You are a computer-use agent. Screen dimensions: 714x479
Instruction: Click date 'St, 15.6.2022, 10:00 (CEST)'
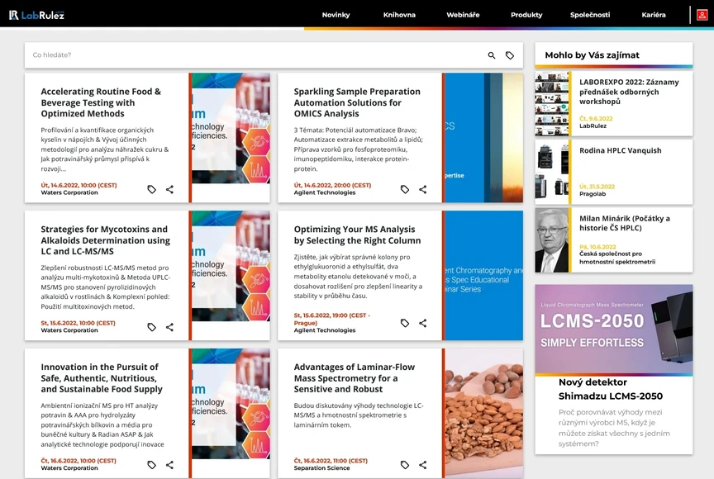click(78, 323)
